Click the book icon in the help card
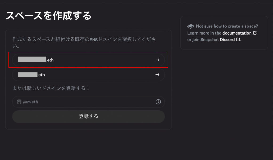 tap(190, 26)
